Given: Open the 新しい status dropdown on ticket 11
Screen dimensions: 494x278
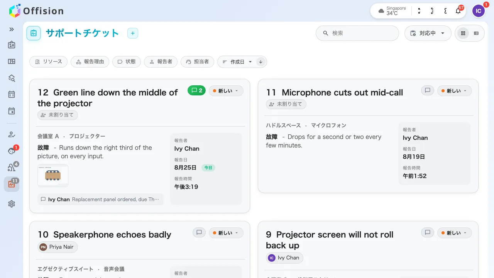Looking at the screenshot, I should tap(454, 91).
